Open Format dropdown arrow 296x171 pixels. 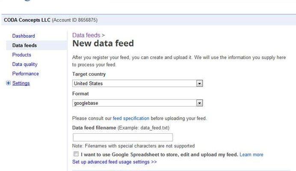pyautogui.click(x=199, y=103)
